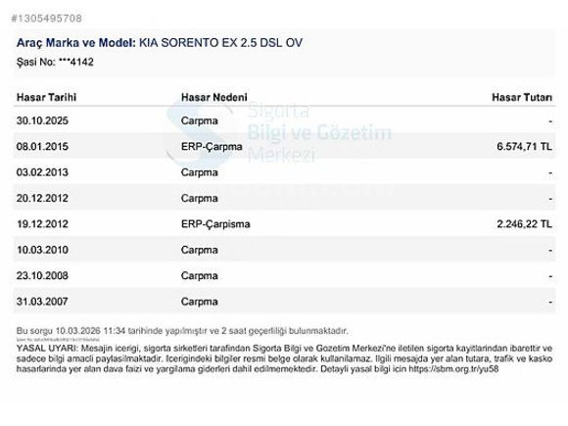This screenshot has height=426, width=568.
Task: Select the 10.03.2010 damage record row
Action: 284,250
